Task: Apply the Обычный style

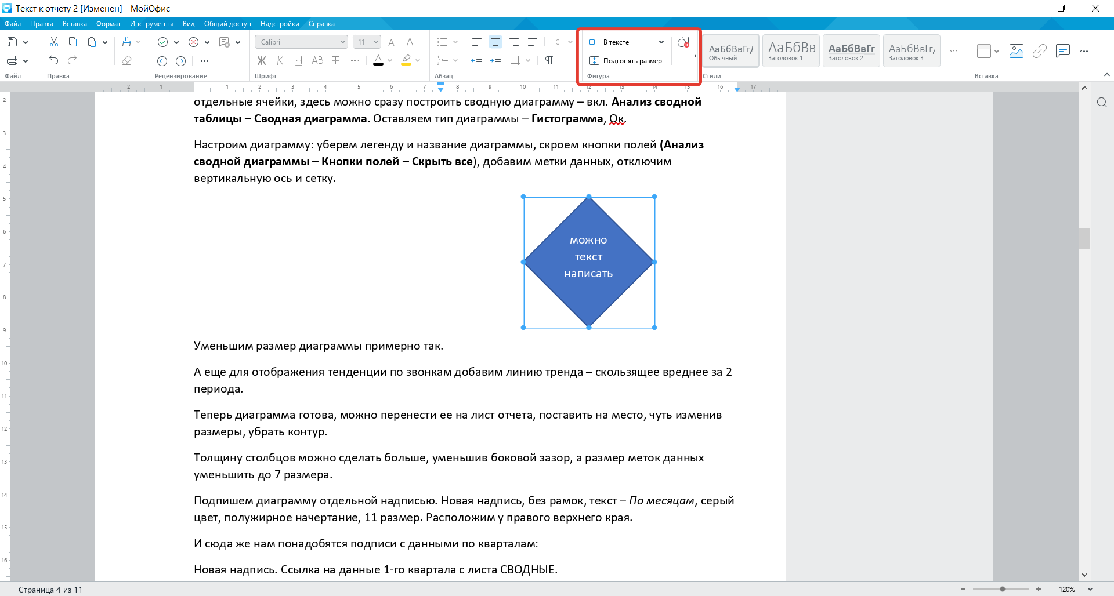Action: pyautogui.click(x=731, y=51)
